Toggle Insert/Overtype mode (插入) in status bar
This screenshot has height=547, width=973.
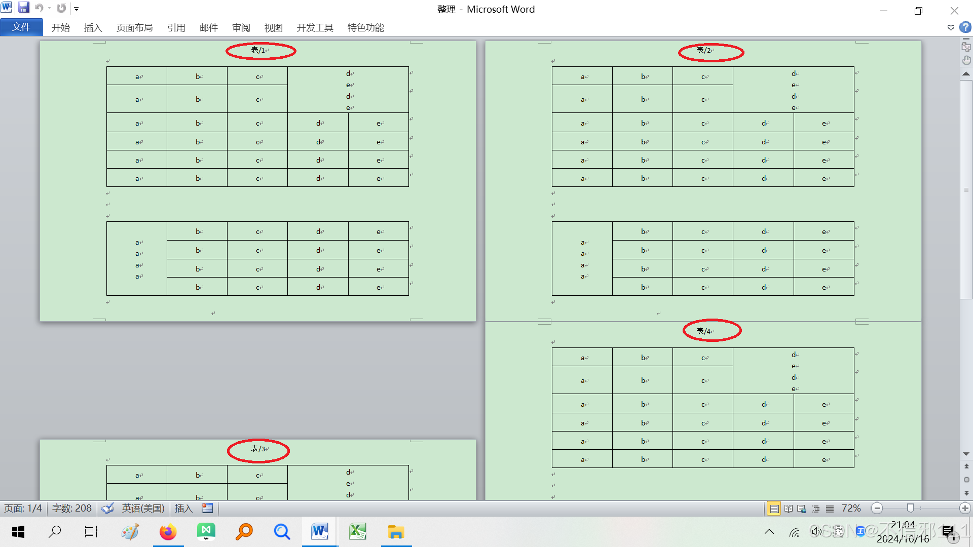(x=183, y=508)
